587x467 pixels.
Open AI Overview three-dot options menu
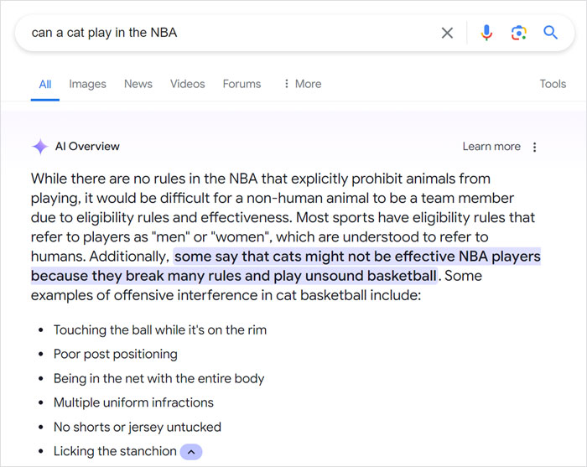click(x=535, y=147)
